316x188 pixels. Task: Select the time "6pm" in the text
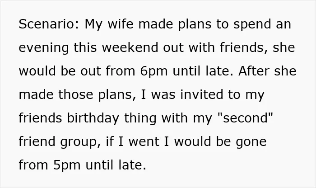pos(154,72)
